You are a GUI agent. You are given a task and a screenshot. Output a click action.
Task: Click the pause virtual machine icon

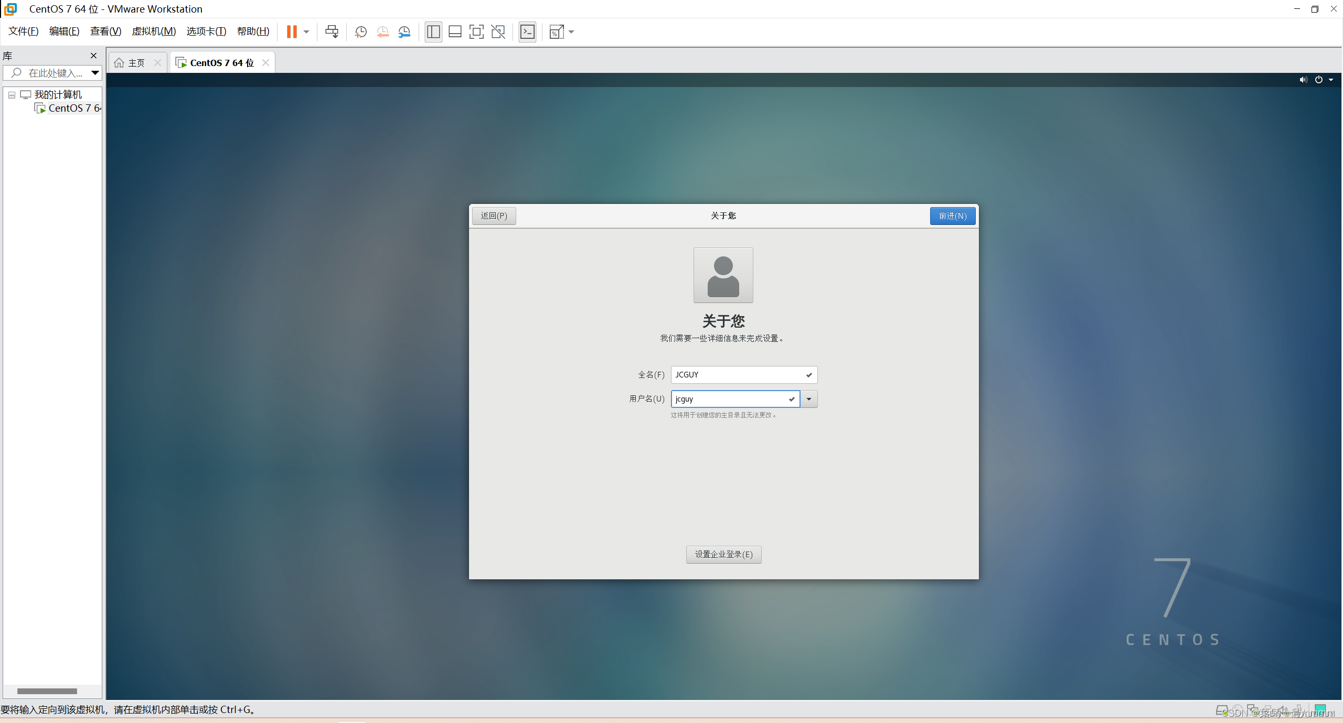[292, 32]
